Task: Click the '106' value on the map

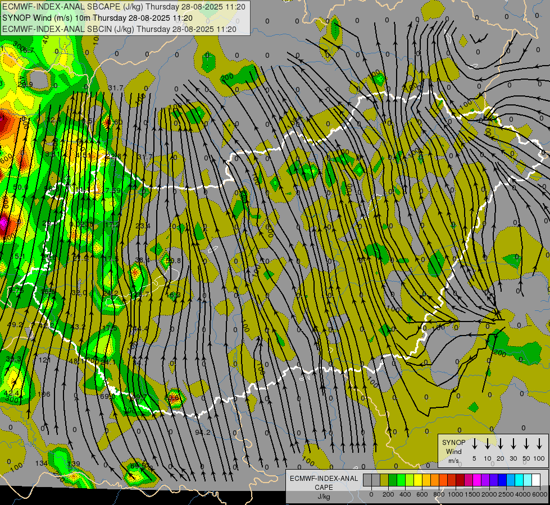Action: pyautogui.click(x=44, y=394)
